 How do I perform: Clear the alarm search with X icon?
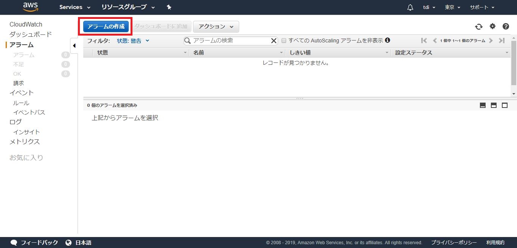click(x=274, y=41)
